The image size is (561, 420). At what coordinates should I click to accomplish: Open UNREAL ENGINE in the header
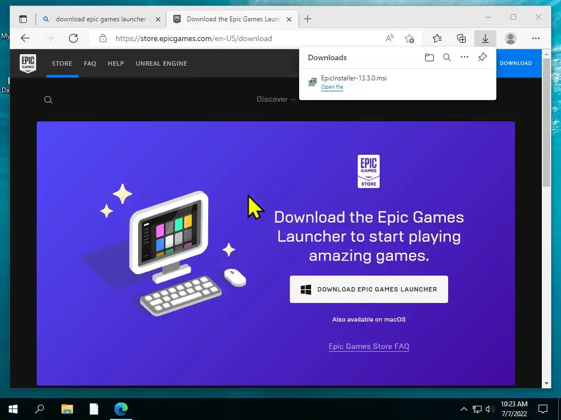(162, 63)
